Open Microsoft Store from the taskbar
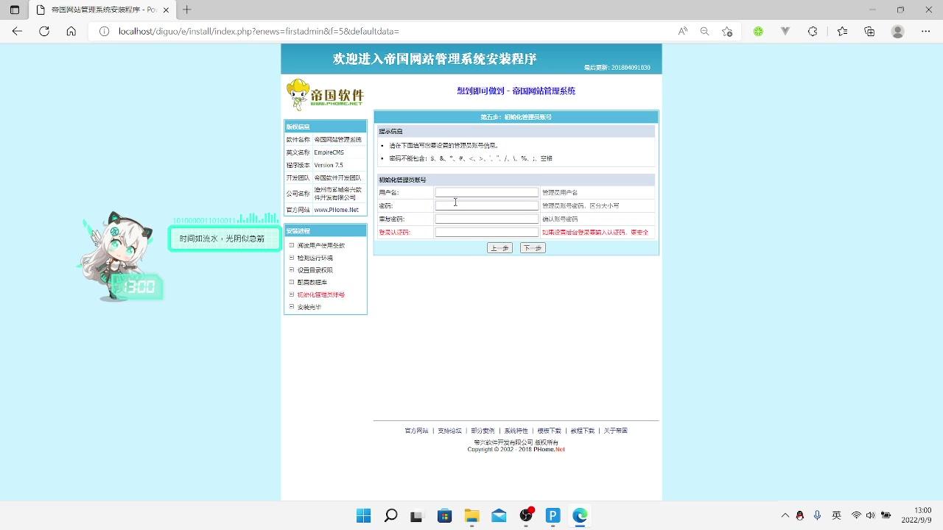This screenshot has height=530, width=943. (x=444, y=516)
